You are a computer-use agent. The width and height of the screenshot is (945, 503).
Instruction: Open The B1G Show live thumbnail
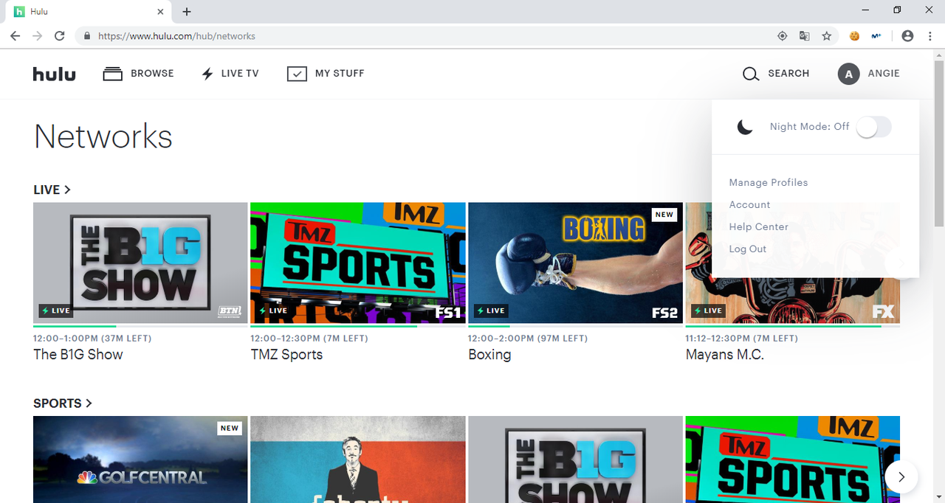tap(140, 263)
